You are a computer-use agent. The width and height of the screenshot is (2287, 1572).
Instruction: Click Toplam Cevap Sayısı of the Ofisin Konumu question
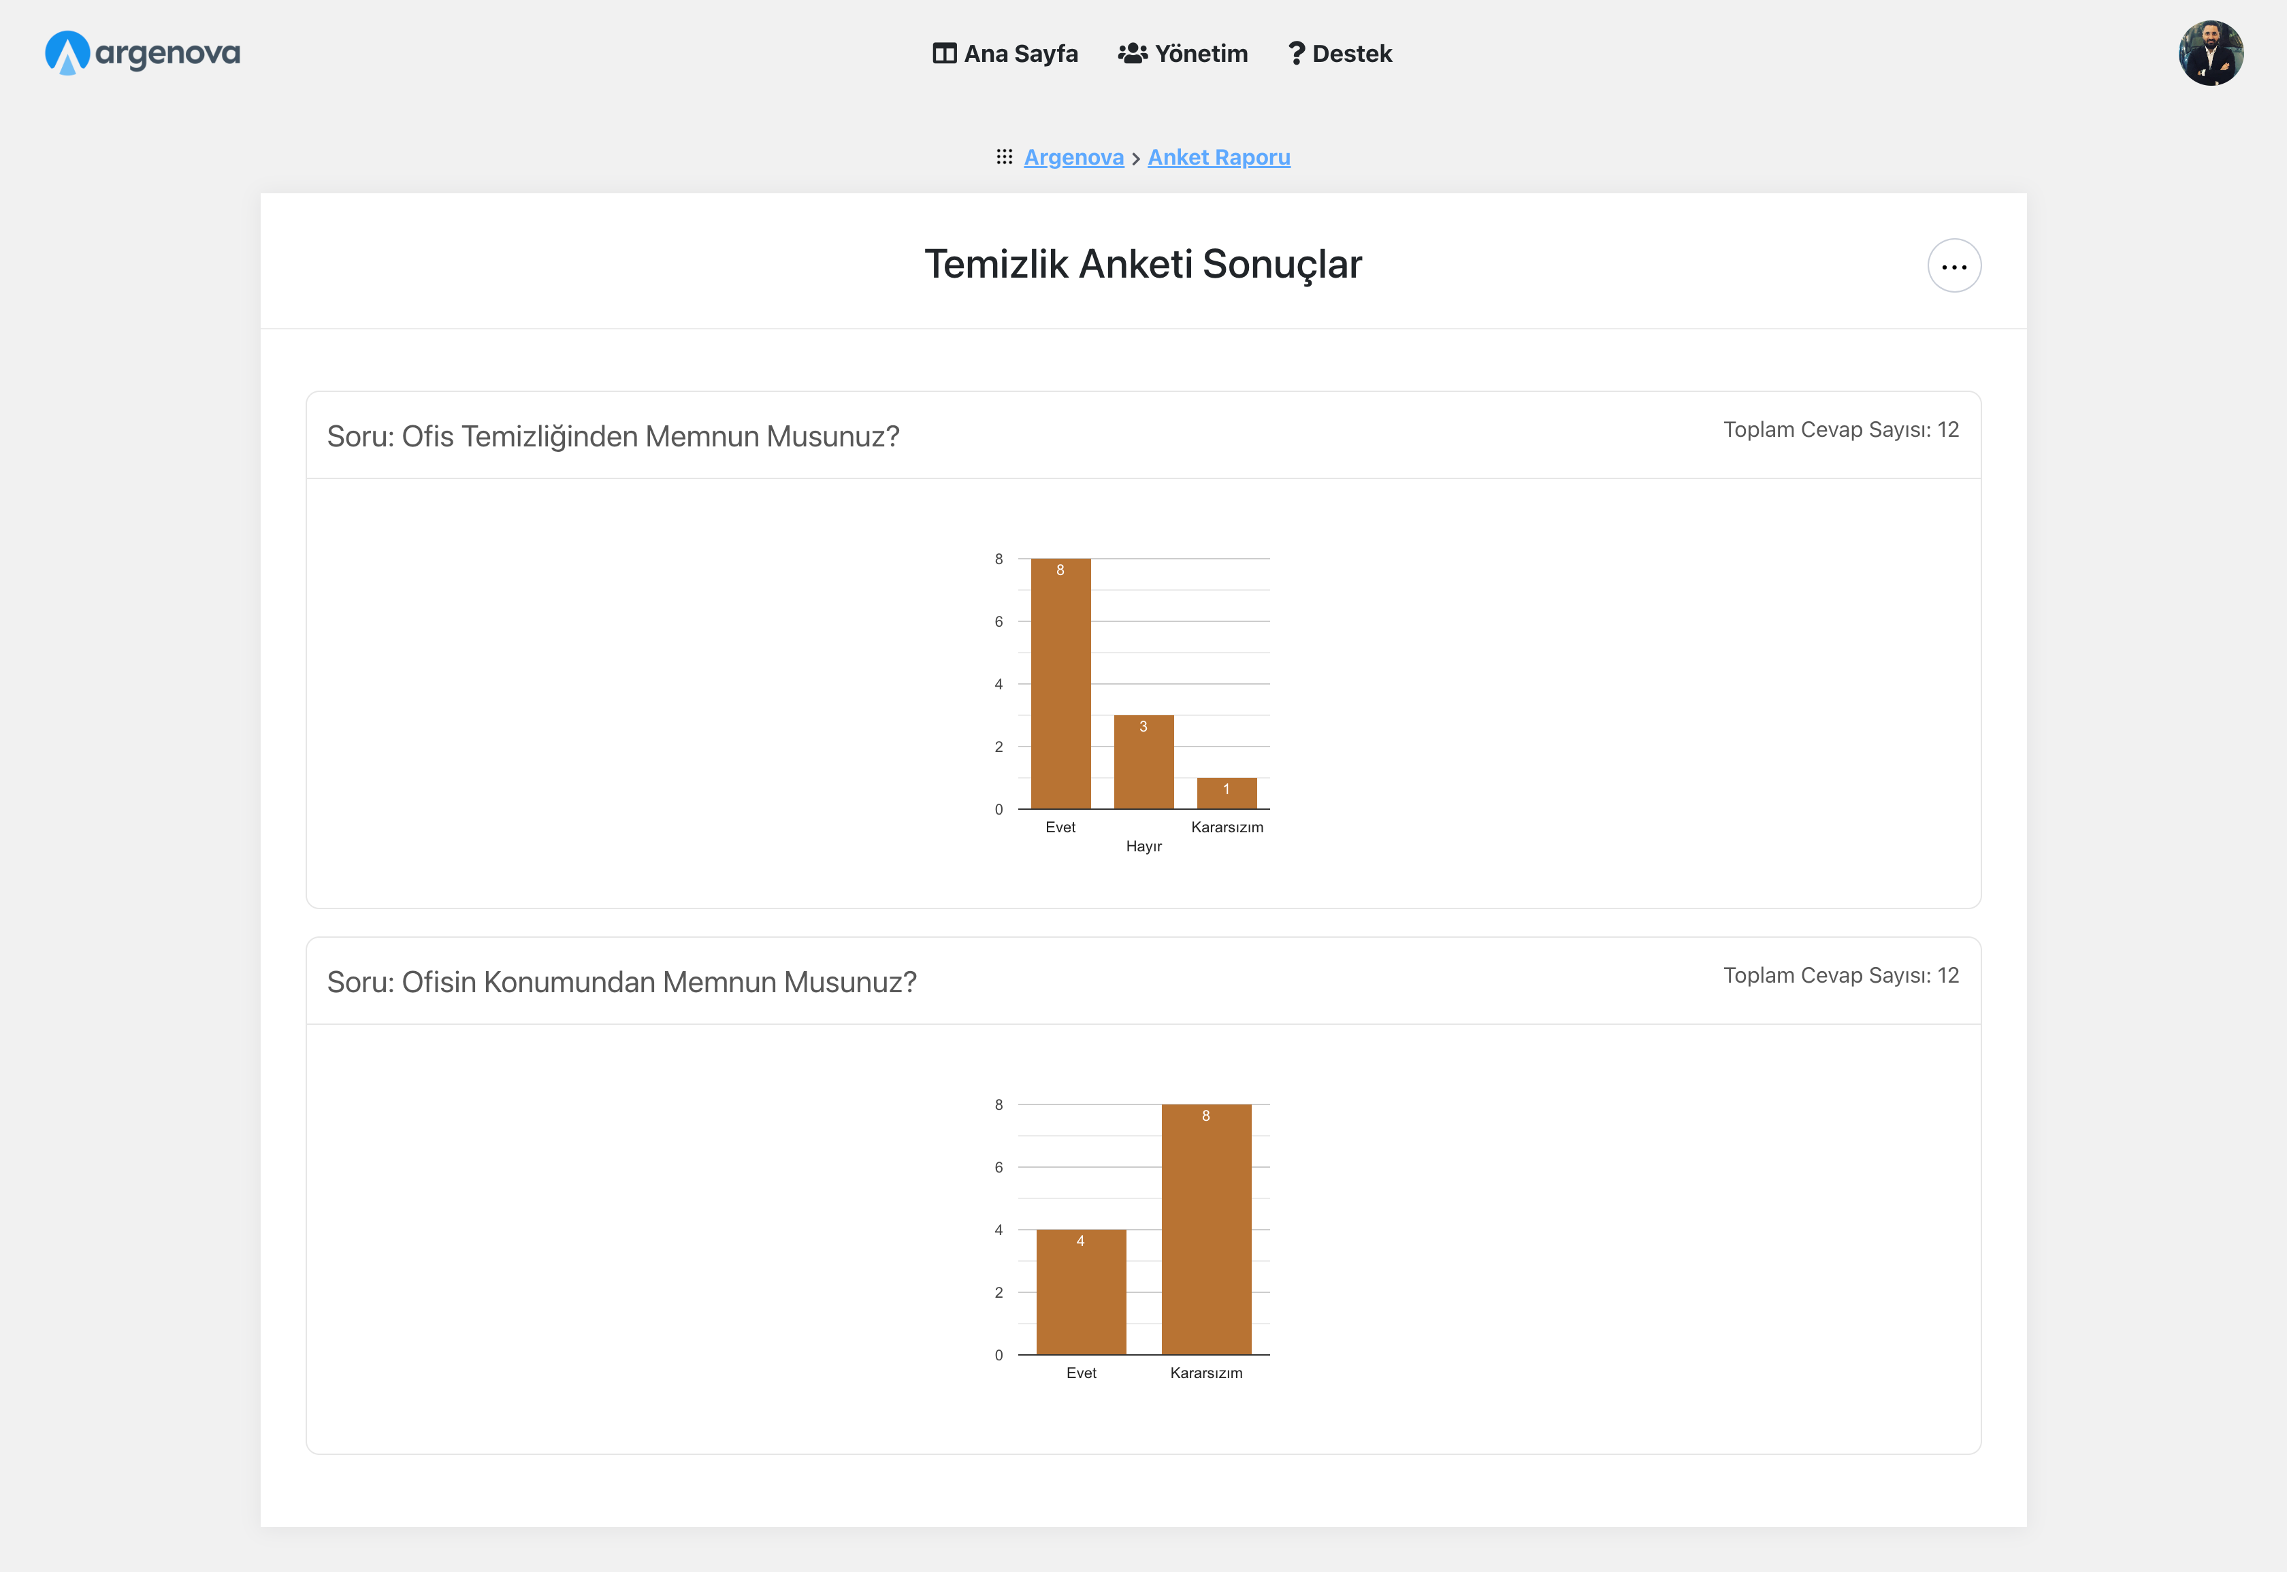1840,975
